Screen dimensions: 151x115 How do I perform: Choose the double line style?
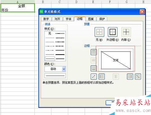(x=60, y=59)
